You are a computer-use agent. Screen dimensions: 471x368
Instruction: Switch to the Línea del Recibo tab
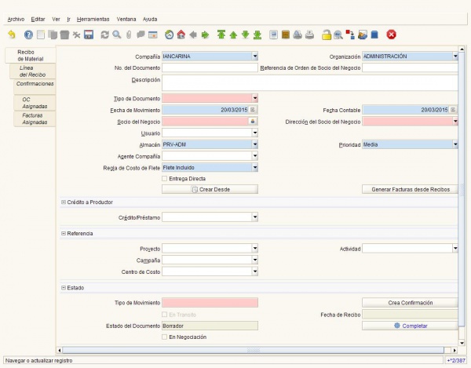32,71
